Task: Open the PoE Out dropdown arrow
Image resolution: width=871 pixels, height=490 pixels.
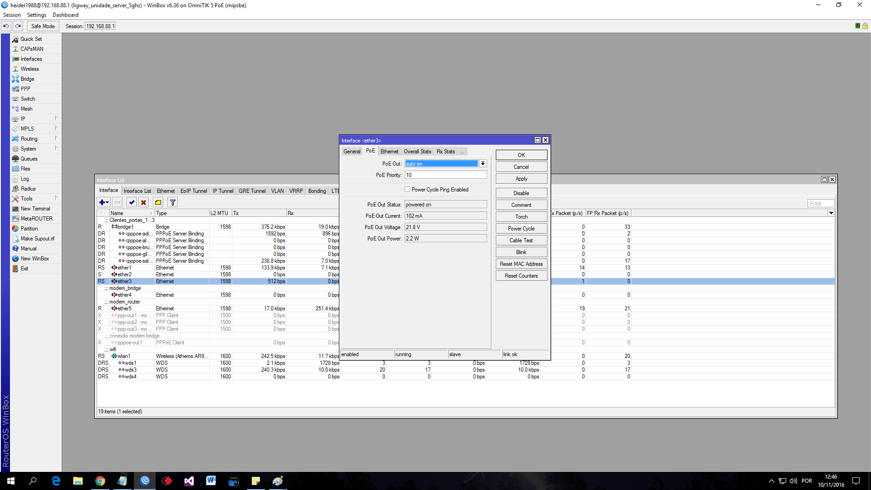Action: click(x=483, y=164)
